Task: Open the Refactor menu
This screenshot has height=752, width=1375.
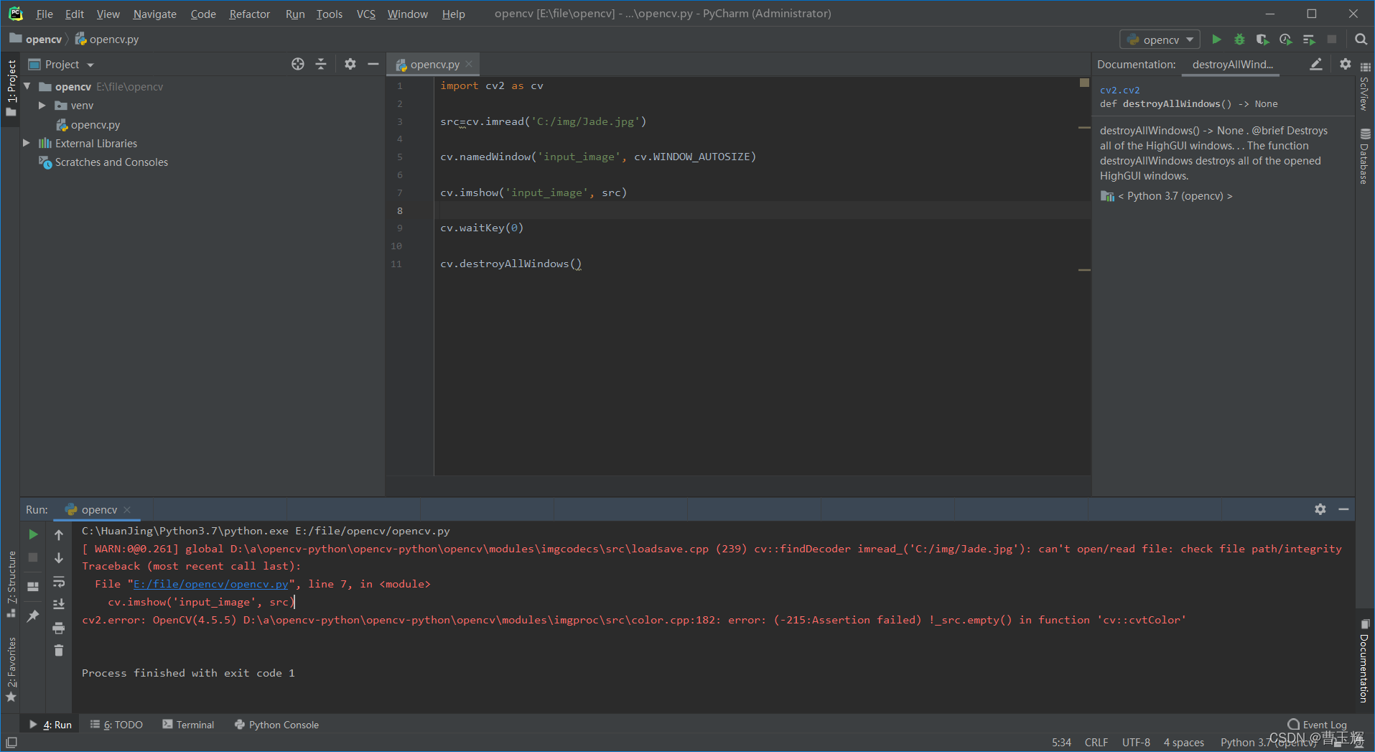Action: (x=249, y=14)
